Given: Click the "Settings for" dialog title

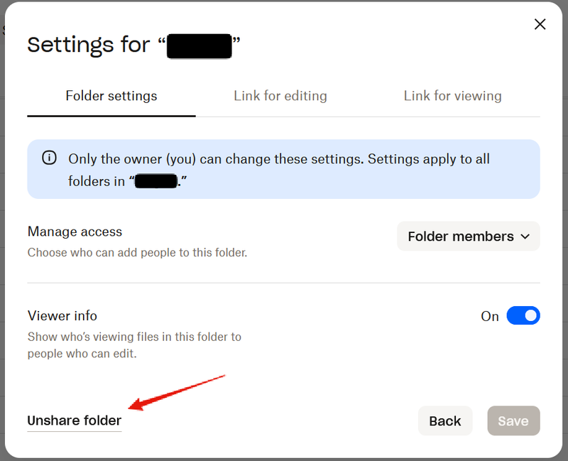Looking at the screenshot, I should tap(89, 45).
